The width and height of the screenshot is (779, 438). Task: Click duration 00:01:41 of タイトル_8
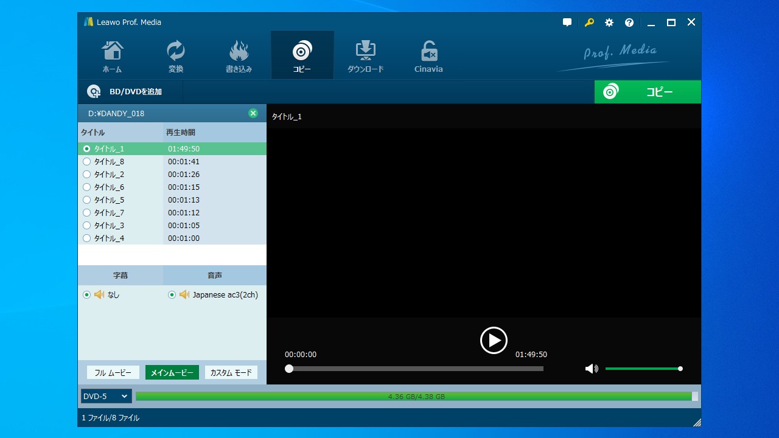(x=184, y=161)
